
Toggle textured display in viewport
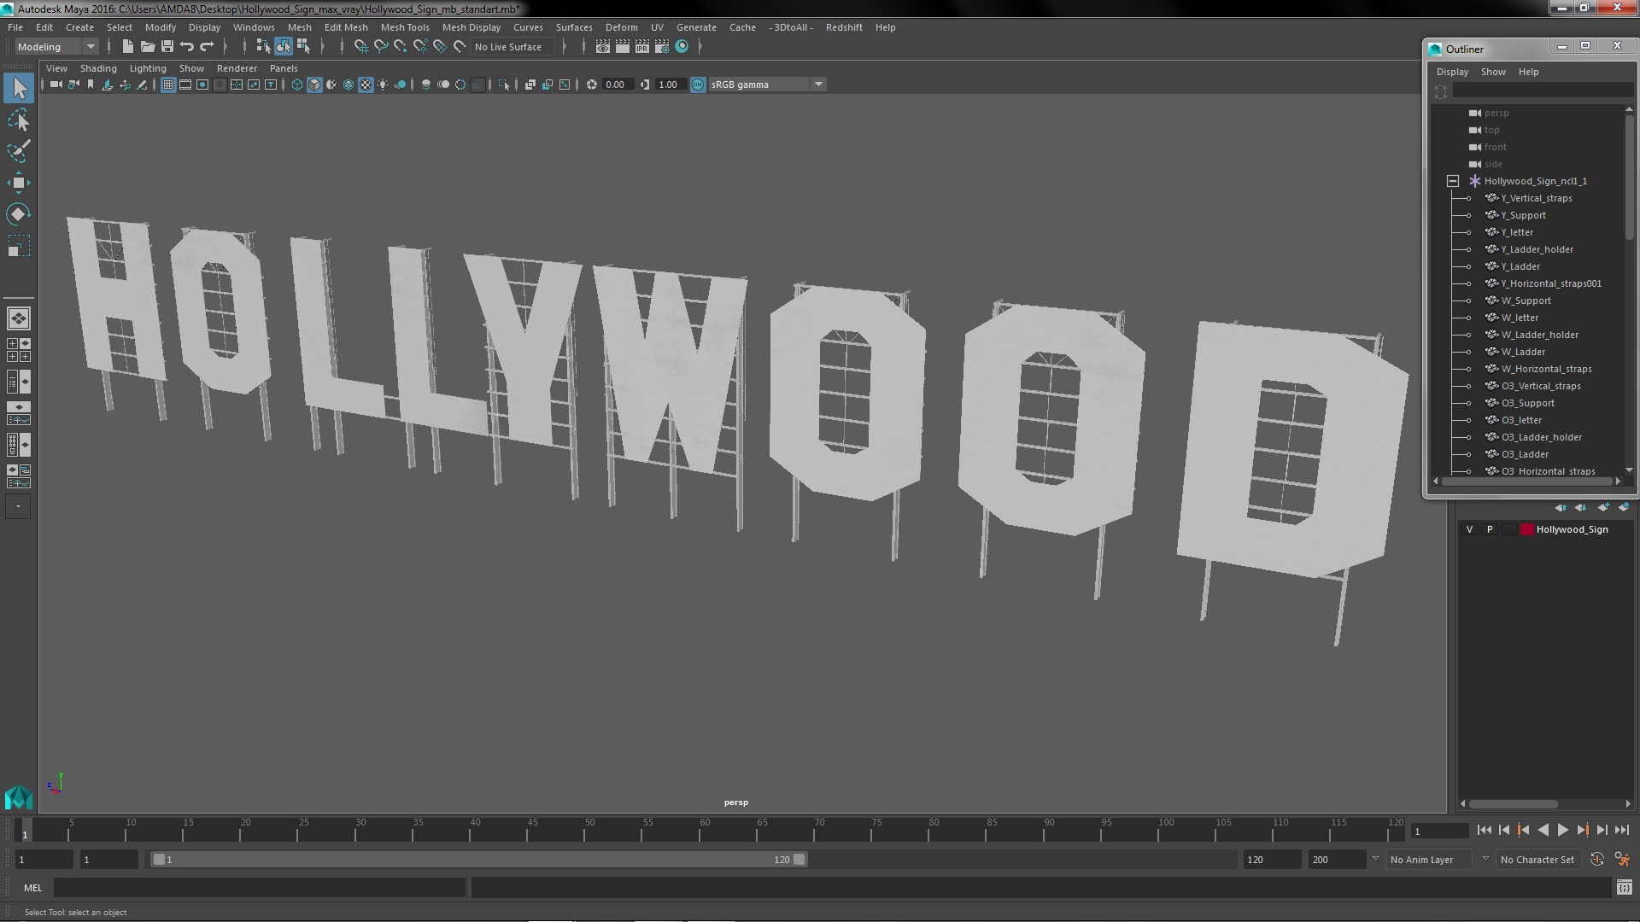366,85
